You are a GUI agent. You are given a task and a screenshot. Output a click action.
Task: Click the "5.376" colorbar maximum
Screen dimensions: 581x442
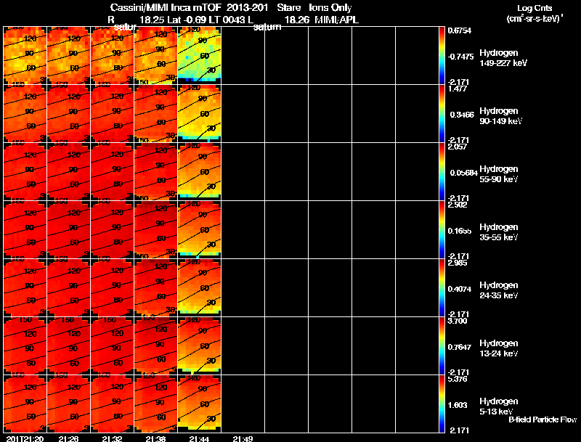click(458, 380)
